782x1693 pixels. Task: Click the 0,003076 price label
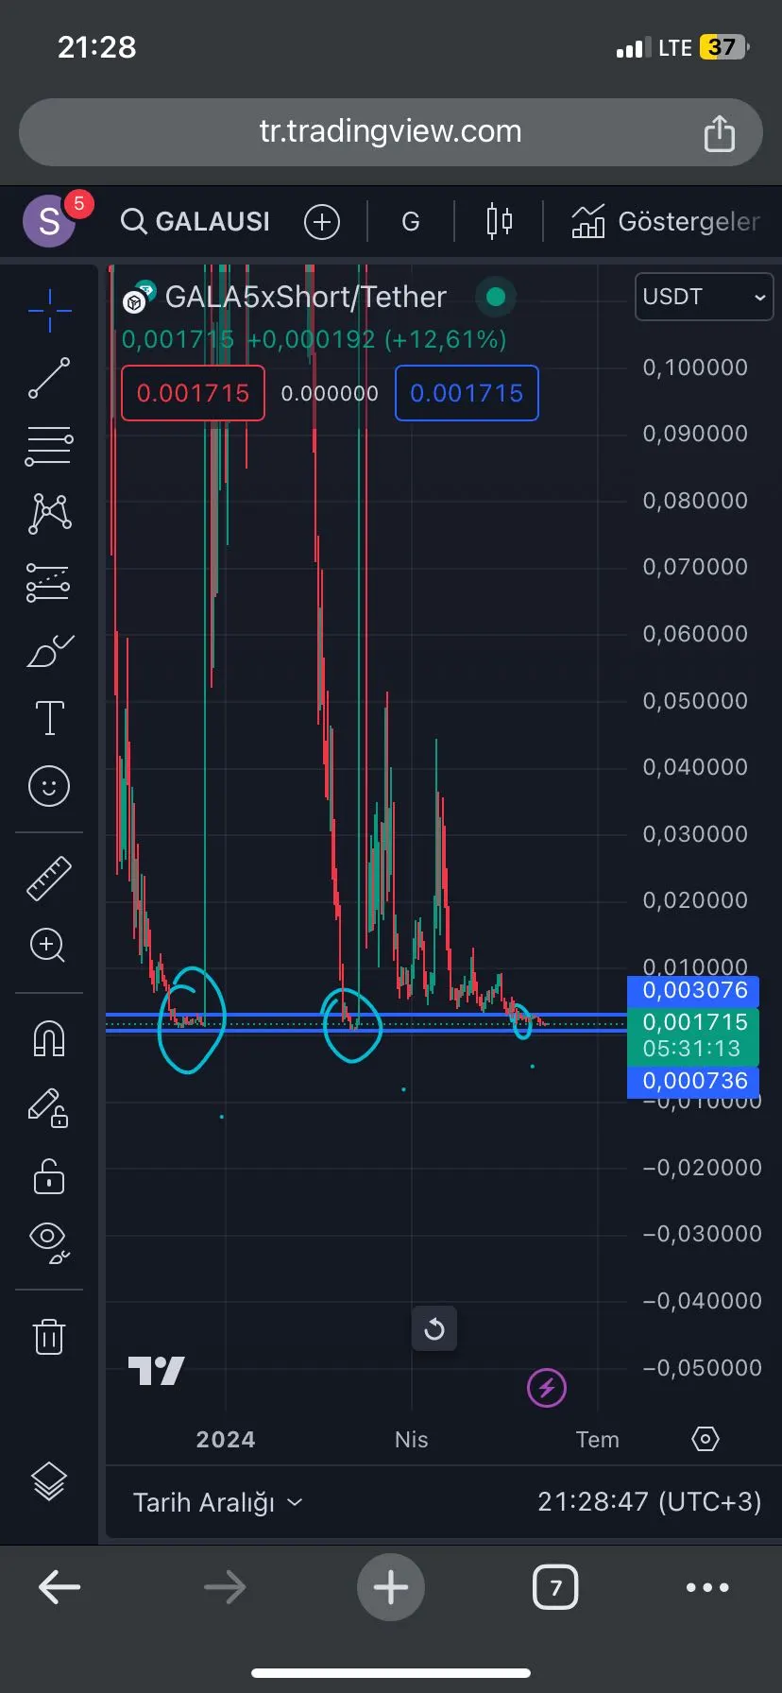[693, 990]
